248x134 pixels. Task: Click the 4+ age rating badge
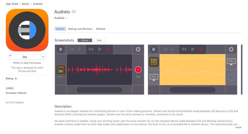[74, 11]
